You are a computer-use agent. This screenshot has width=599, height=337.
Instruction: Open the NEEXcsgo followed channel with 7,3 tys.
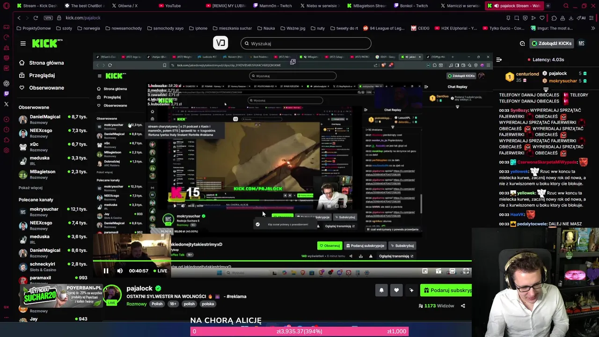(x=53, y=133)
